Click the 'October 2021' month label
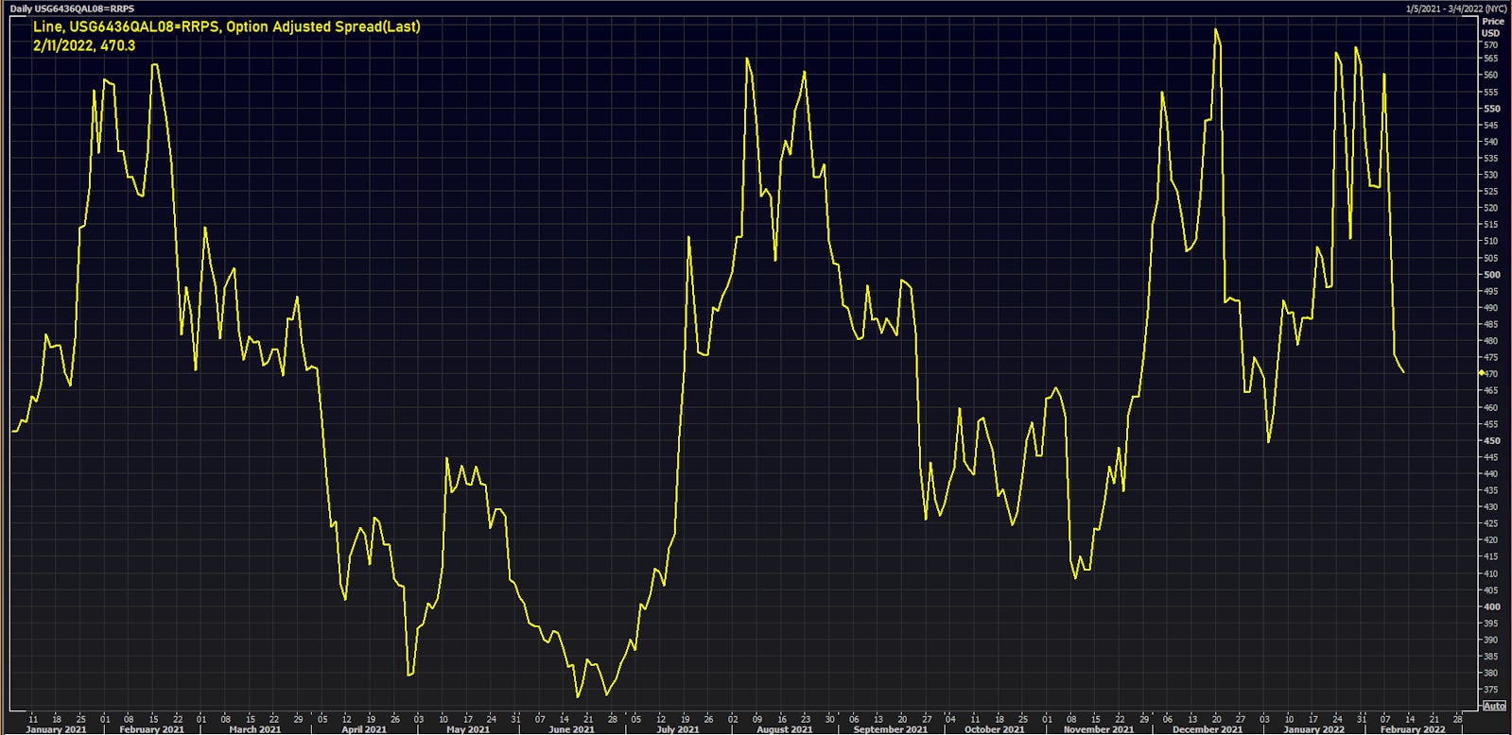 995,729
